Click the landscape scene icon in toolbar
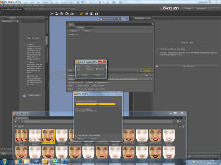This screenshot has width=221, height=165. (57, 14)
